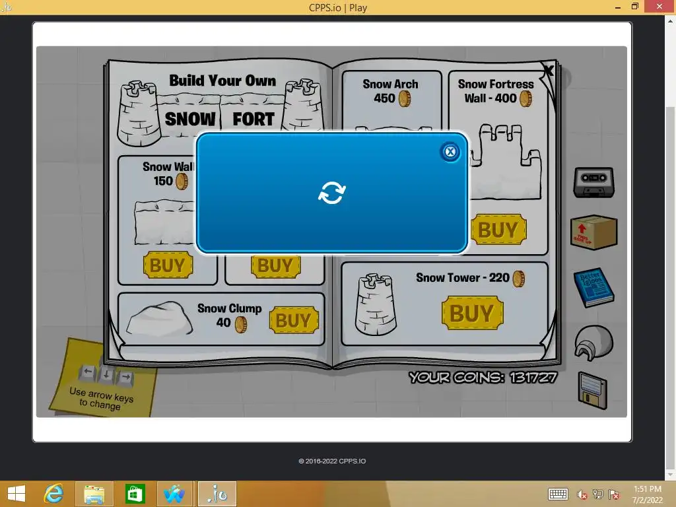Screen dimensions: 676x507
Task: Click the CPPS.io title bar app icon
Action: point(7,7)
